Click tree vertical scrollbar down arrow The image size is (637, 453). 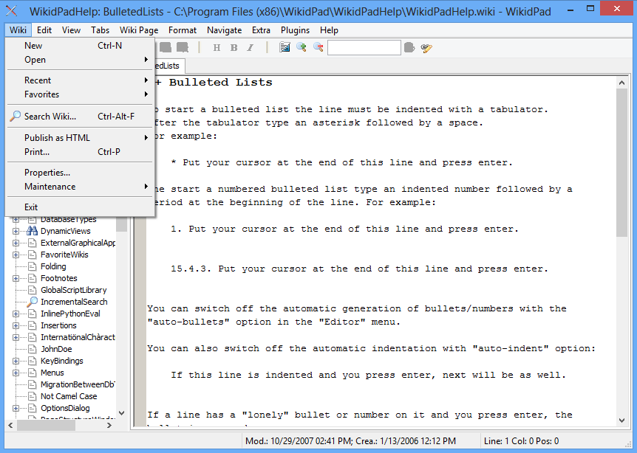(x=121, y=413)
